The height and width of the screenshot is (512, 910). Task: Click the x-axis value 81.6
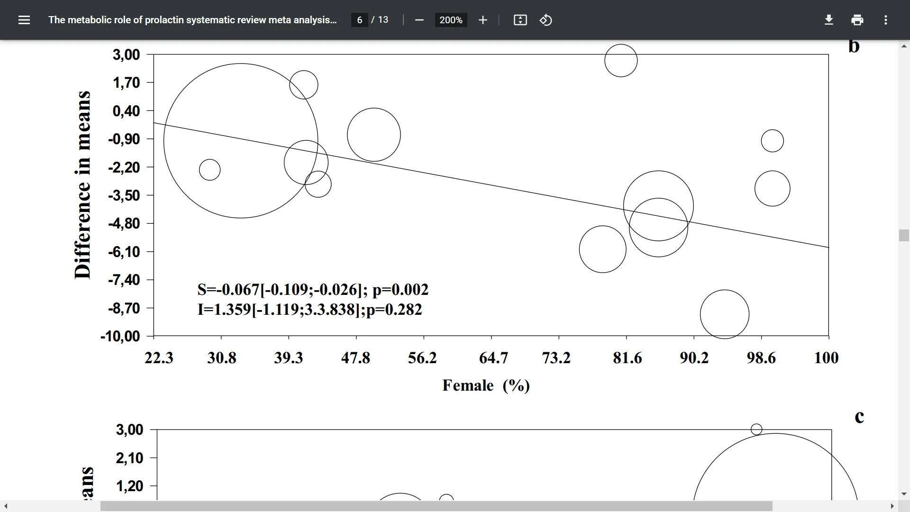click(627, 357)
